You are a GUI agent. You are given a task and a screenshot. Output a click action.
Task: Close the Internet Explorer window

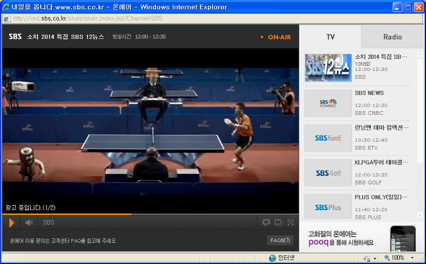(x=418, y=8)
